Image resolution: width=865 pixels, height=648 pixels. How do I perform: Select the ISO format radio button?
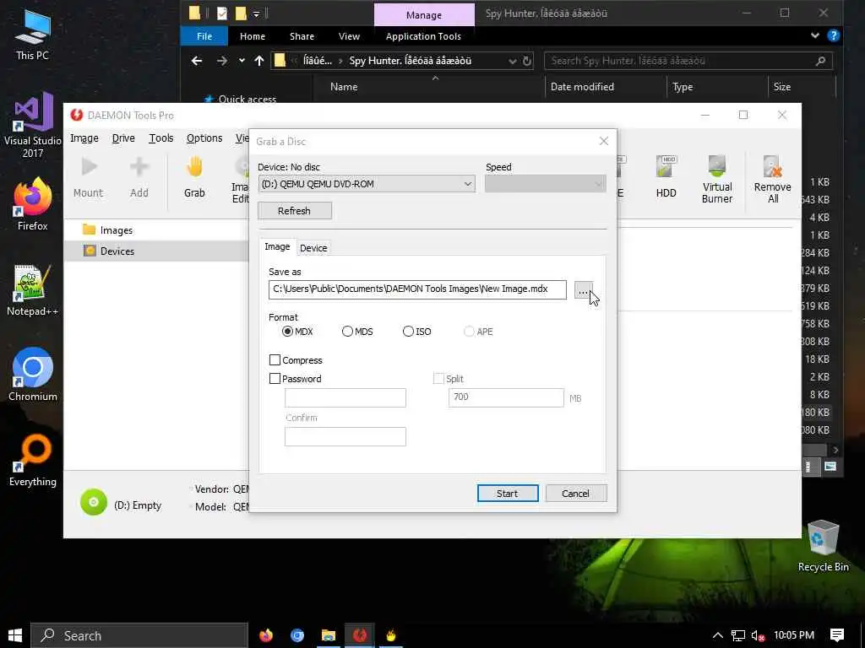pyautogui.click(x=408, y=331)
